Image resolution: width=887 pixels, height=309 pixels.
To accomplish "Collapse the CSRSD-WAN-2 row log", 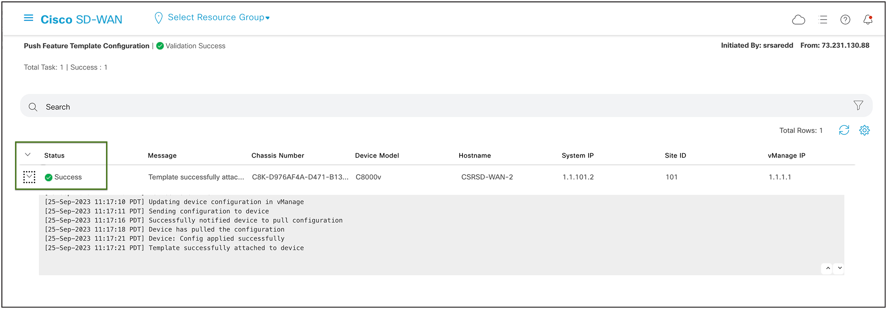I will tap(29, 177).
